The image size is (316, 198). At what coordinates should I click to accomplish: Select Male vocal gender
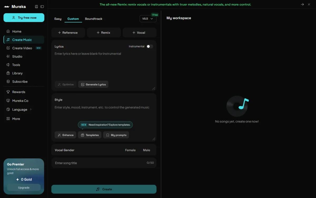coord(147,150)
